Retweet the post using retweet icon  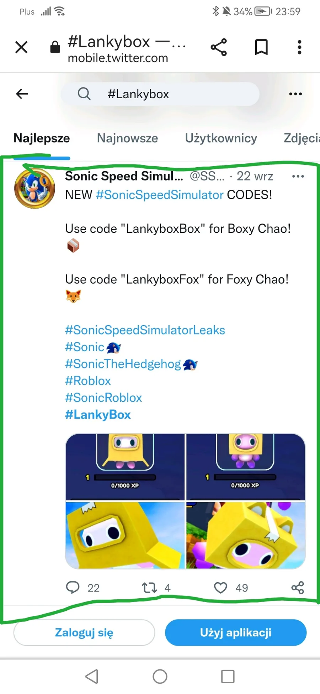pos(149,588)
